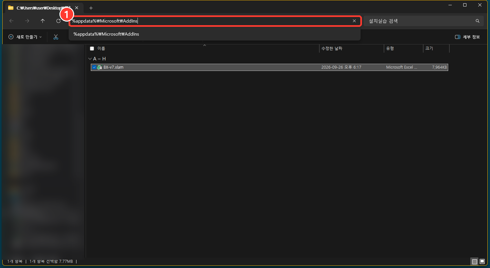Uncheck the BX-v7.xlam file checkbox

click(94, 67)
